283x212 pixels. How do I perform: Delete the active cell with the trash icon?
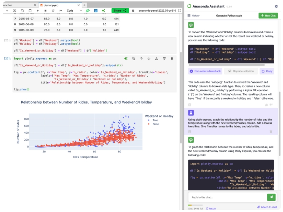coord(172,58)
